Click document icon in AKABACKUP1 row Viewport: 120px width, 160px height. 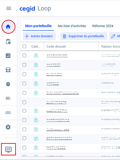(36, 56)
